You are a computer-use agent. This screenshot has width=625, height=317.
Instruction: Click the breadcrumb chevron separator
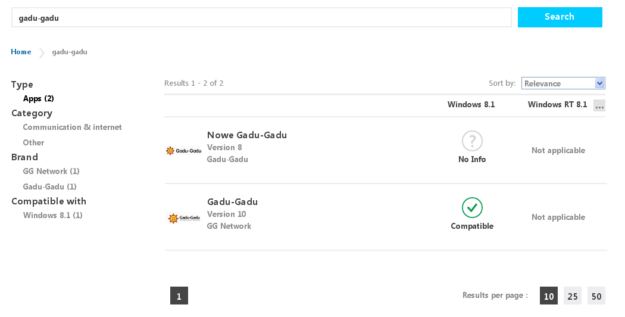click(42, 52)
